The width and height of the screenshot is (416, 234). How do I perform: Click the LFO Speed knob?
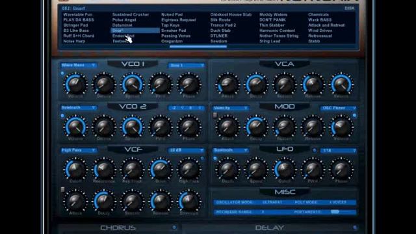pos(256,169)
